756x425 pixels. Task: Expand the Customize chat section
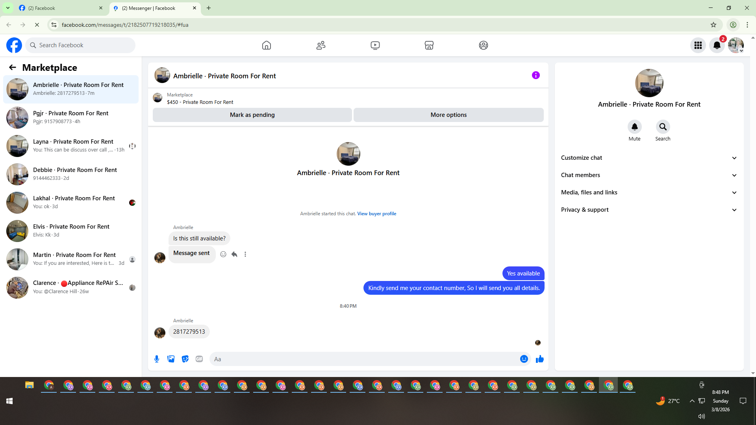(649, 158)
